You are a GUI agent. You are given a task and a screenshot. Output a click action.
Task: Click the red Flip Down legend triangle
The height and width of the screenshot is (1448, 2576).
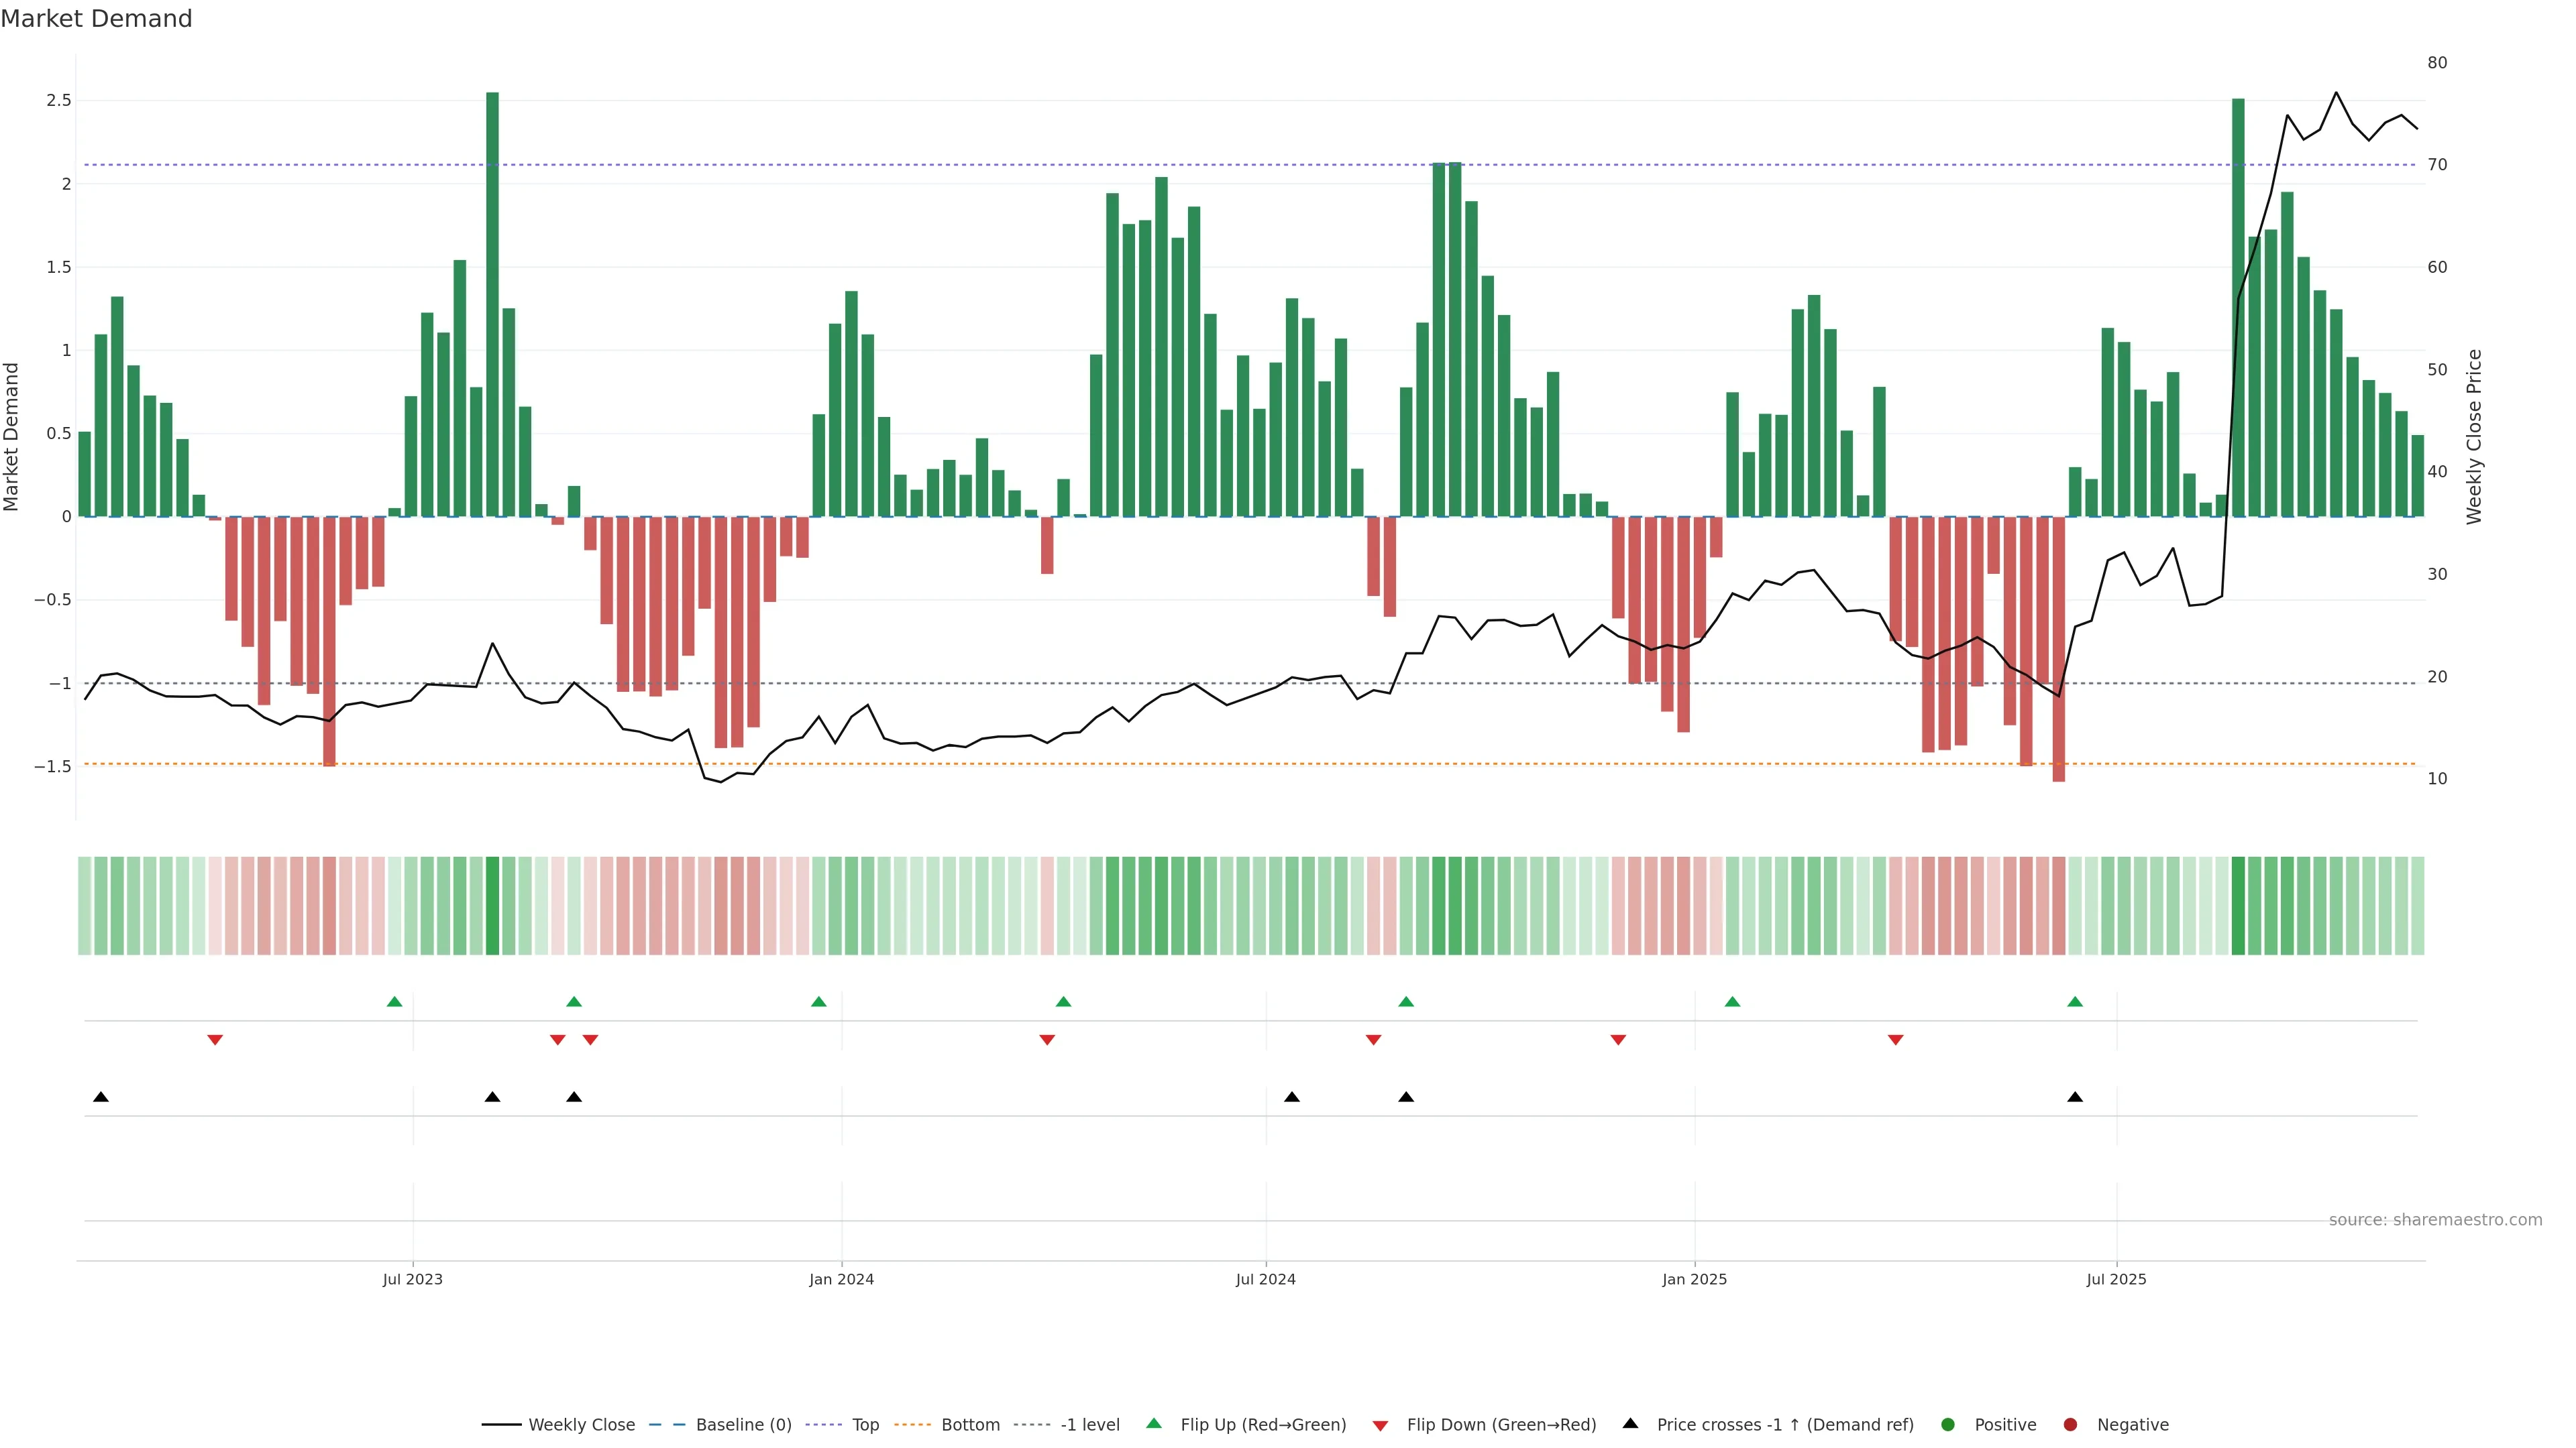(1380, 1425)
